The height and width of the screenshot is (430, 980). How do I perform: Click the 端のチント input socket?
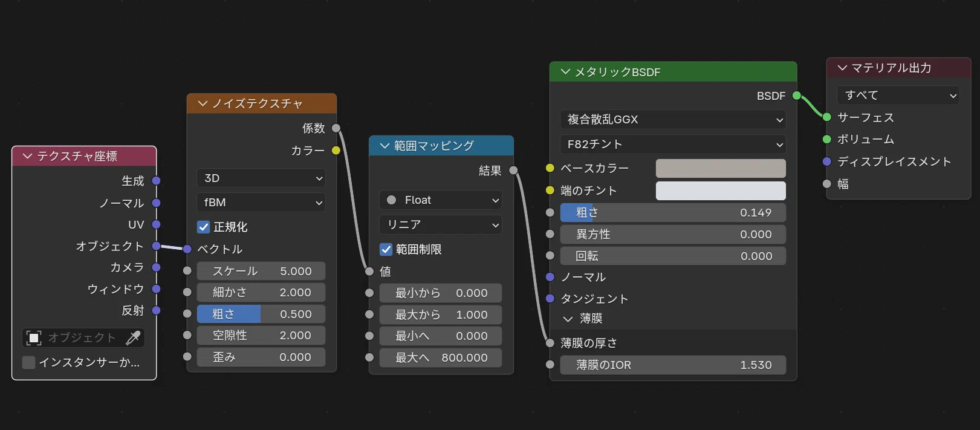coord(550,191)
